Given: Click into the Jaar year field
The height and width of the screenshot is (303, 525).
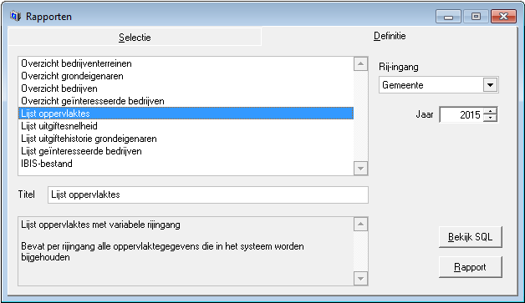Looking at the screenshot, I should pos(461,114).
